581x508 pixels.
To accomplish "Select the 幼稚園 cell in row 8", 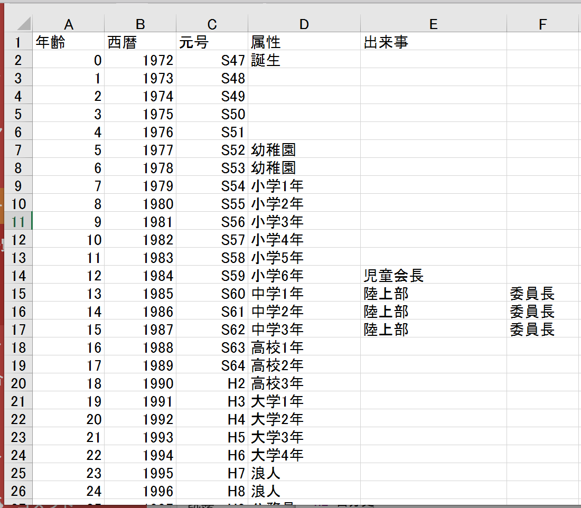I will (304, 167).
